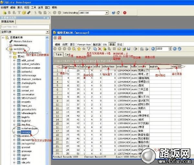Open the 帮助 menu
194x165 pixels.
point(54,7)
